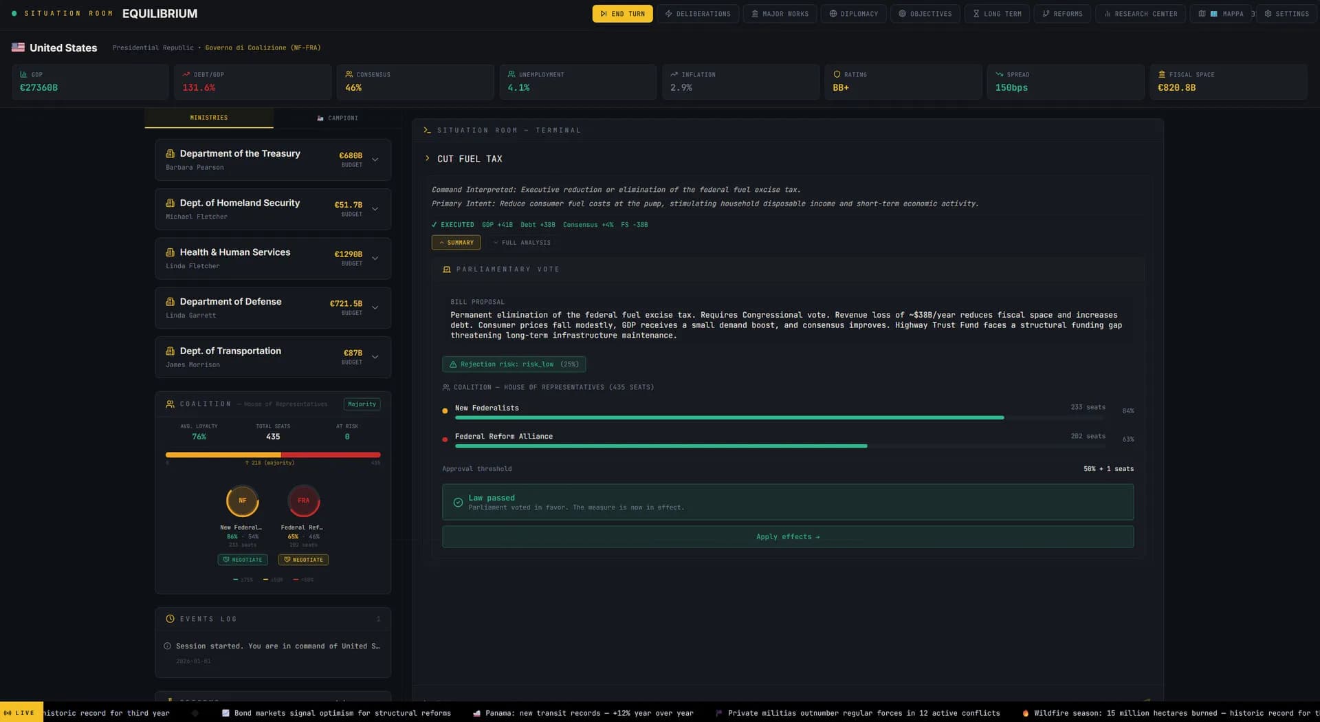The width and height of the screenshot is (1320, 722).
Task: Click the NF party circle badge
Action: [243, 501]
